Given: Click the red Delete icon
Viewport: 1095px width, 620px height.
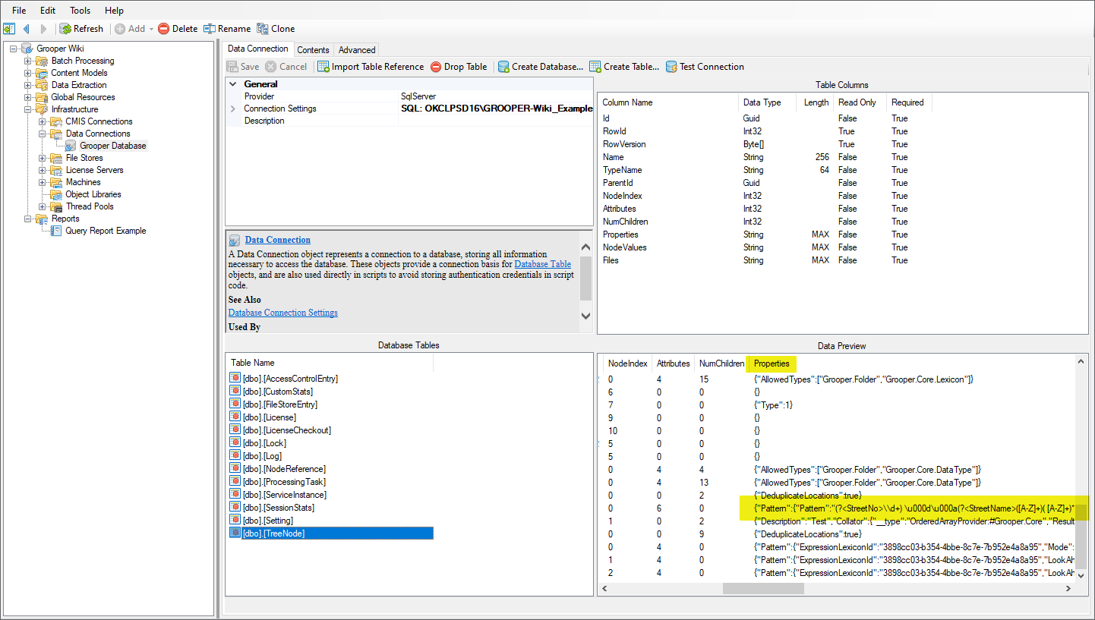Looking at the screenshot, I should 163,29.
